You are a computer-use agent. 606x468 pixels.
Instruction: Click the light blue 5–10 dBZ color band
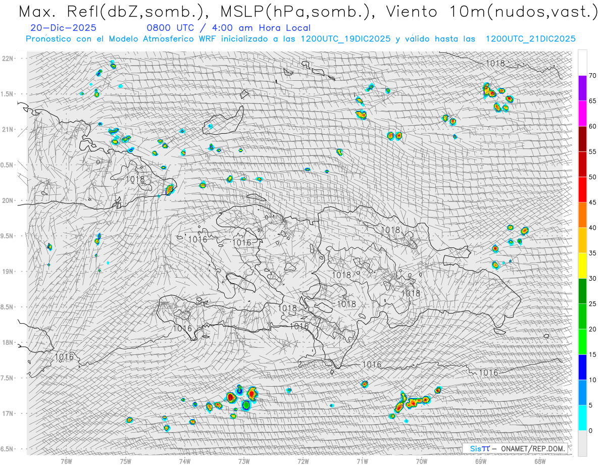tap(582, 393)
